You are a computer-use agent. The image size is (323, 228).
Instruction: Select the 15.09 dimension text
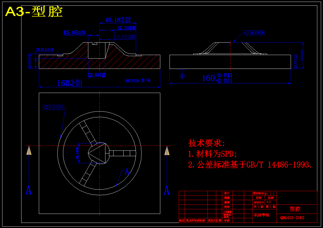[74, 33]
